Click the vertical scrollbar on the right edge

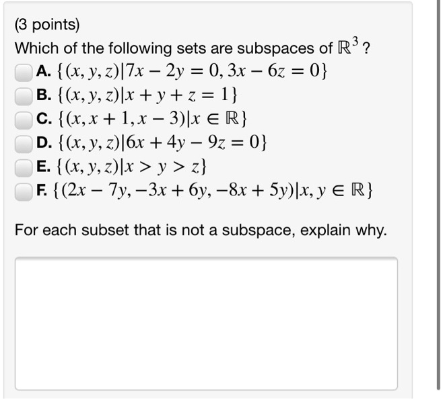pyautogui.click(x=439, y=195)
